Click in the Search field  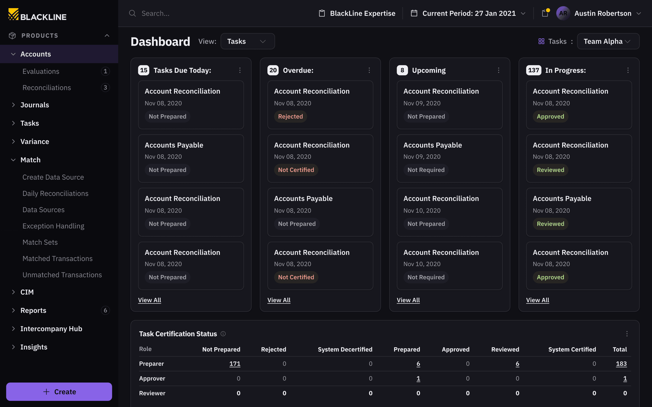pos(215,13)
